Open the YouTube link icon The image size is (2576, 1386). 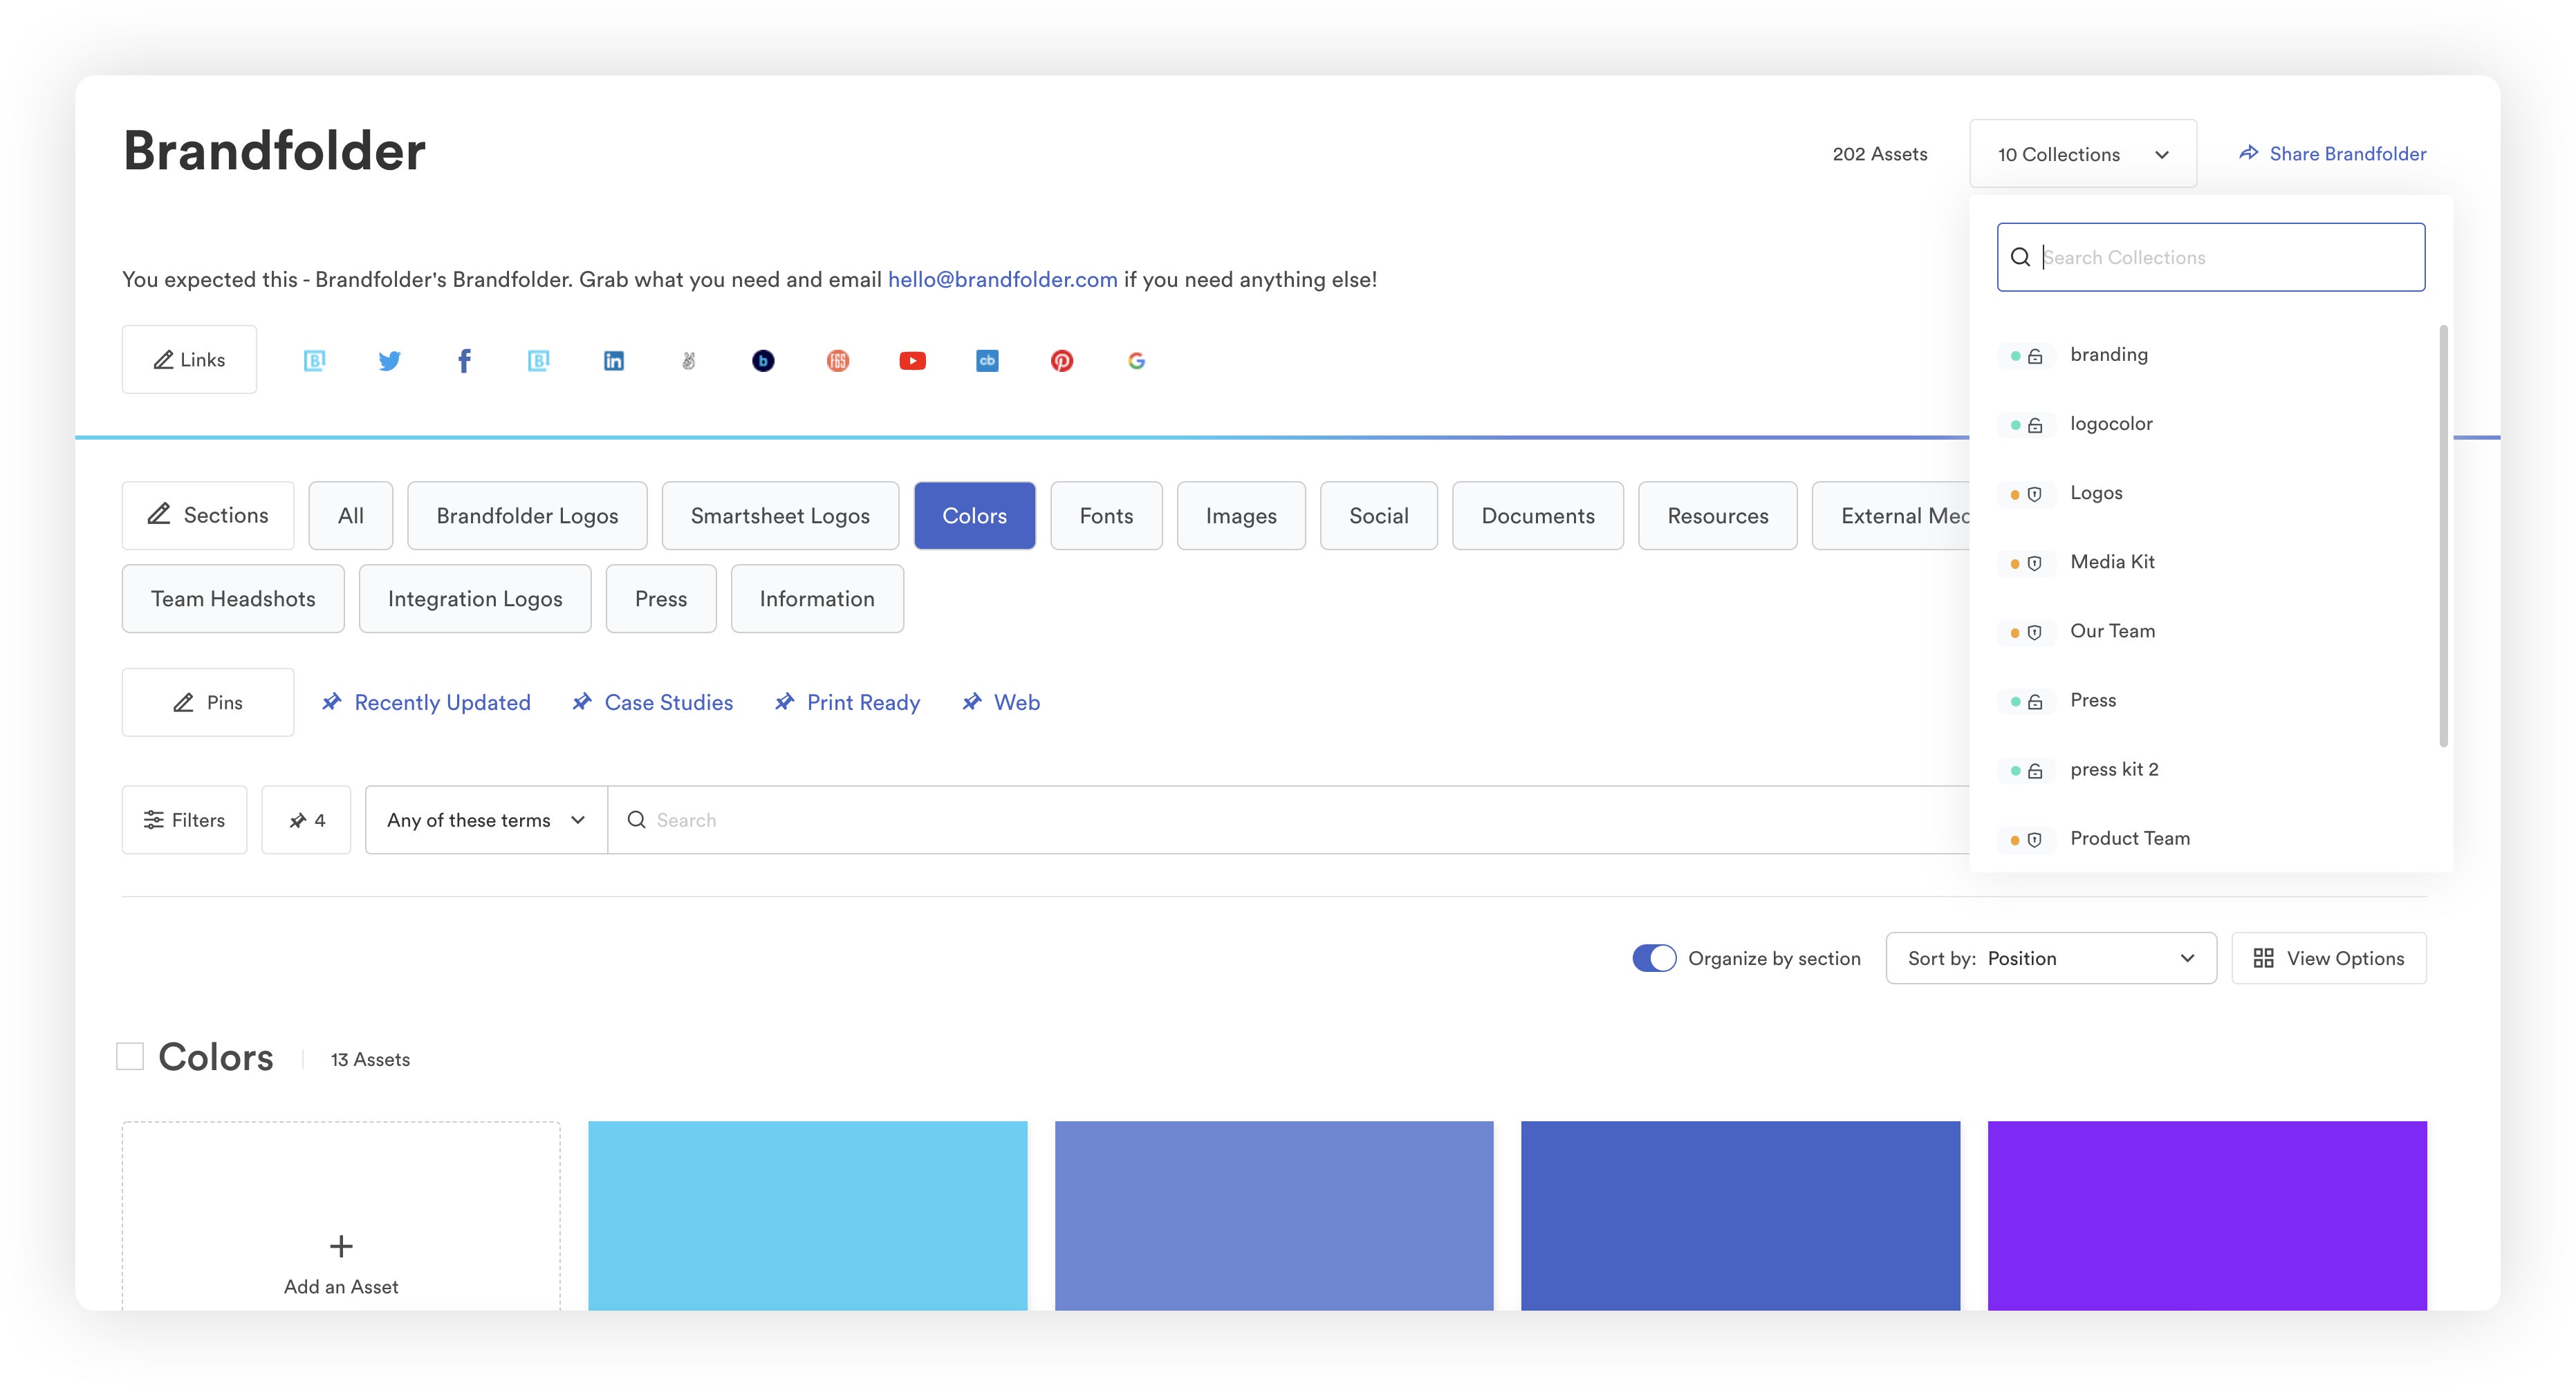[x=912, y=361]
